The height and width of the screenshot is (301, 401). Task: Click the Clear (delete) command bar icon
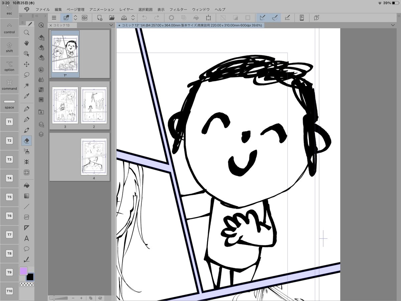[171, 18]
